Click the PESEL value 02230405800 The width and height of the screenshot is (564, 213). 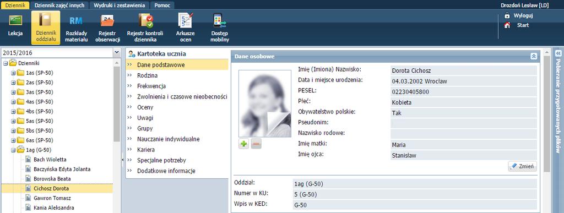(464, 92)
